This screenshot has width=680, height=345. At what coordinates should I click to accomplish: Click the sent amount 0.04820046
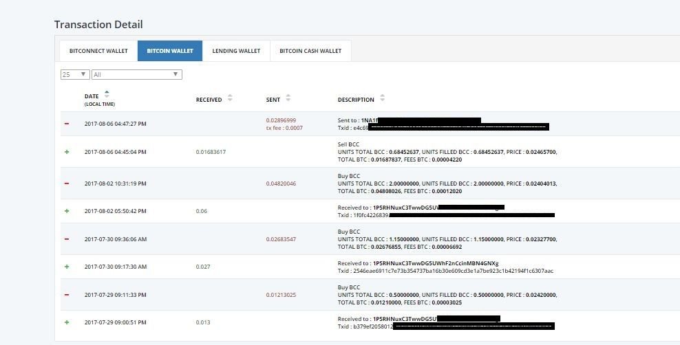pyautogui.click(x=281, y=183)
